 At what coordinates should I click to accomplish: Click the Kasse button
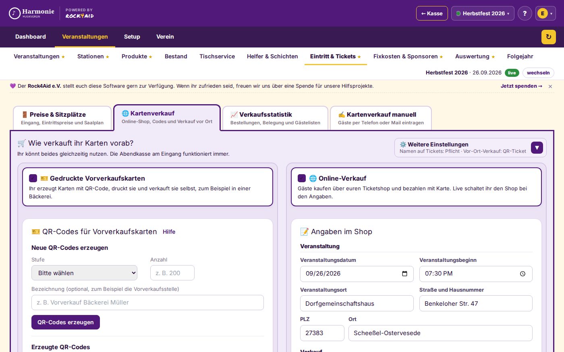pos(432,13)
